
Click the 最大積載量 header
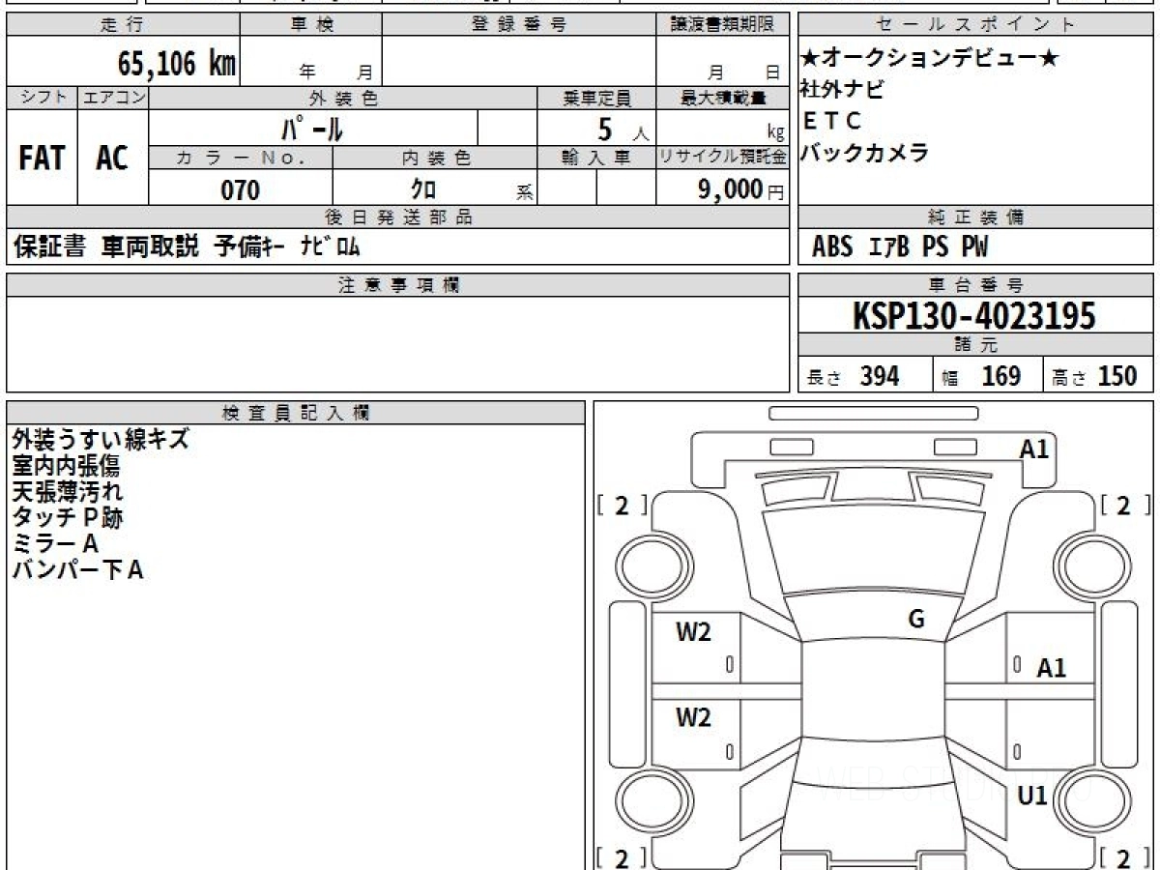point(722,98)
